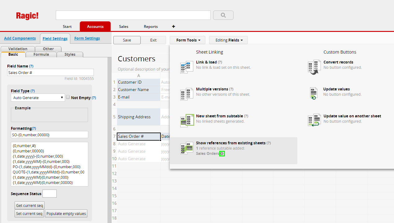
Task: Show help for Field Name
Action: pyautogui.click(x=31, y=66)
